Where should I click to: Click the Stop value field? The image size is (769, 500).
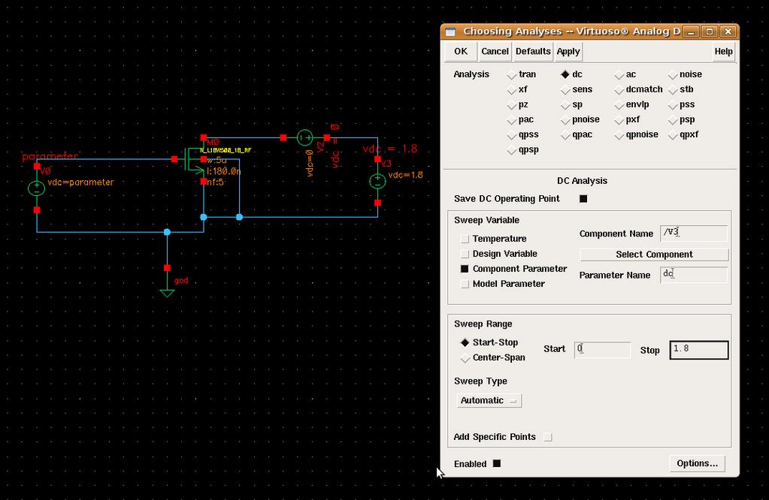point(699,350)
